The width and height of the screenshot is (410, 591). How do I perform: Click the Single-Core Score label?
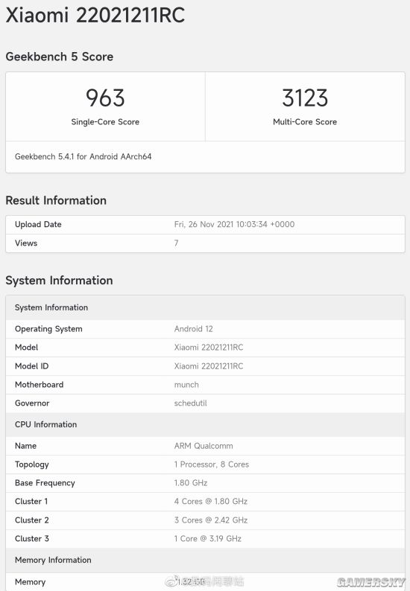(105, 122)
